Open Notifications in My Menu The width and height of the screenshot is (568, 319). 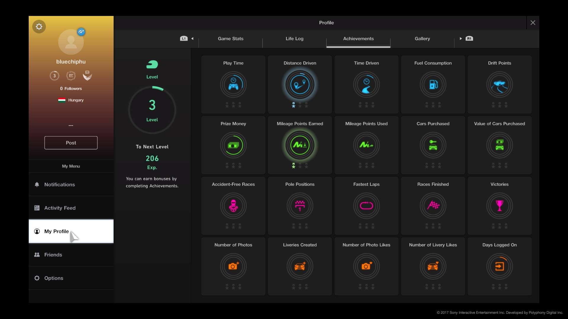(71, 185)
